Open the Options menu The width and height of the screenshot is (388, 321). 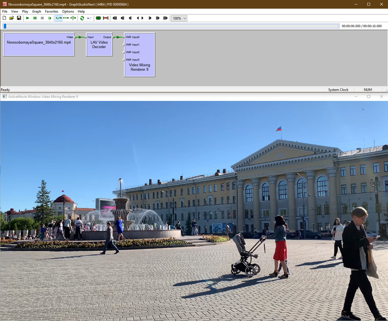click(x=68, y=12)
